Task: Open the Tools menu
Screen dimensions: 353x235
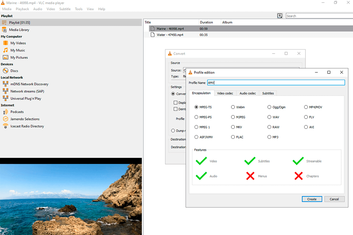Action: coord(78,9)
